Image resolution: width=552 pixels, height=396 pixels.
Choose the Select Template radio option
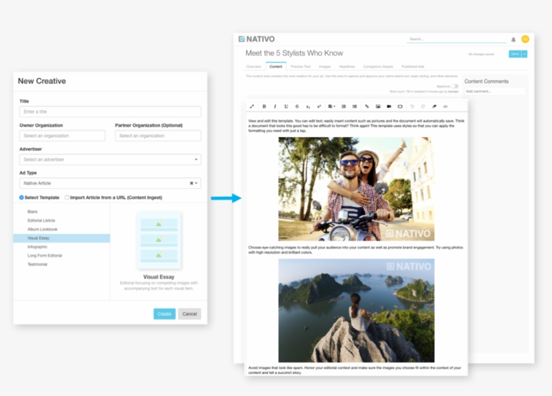(x=22, y=198)
